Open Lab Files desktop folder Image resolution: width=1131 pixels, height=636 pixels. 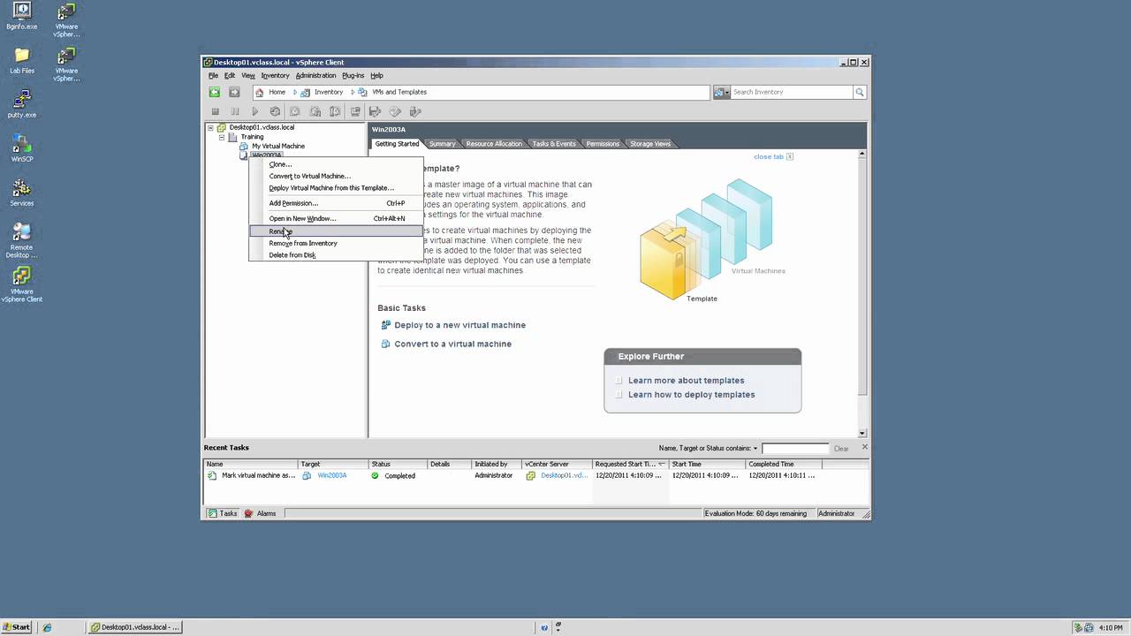click(x=22, y=61)
